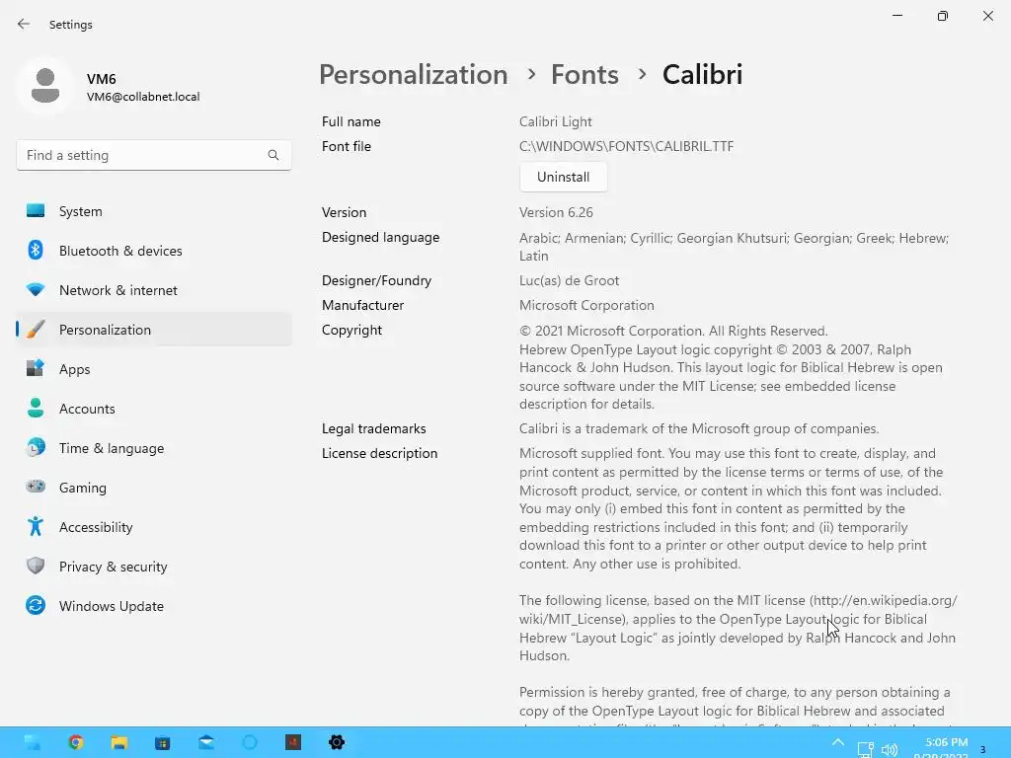
Task: Open File Explorer from the taskbar
Action: click(119, 742)
